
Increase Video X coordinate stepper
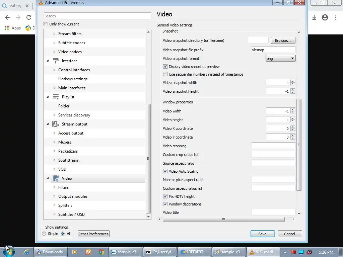coord(293,127)
